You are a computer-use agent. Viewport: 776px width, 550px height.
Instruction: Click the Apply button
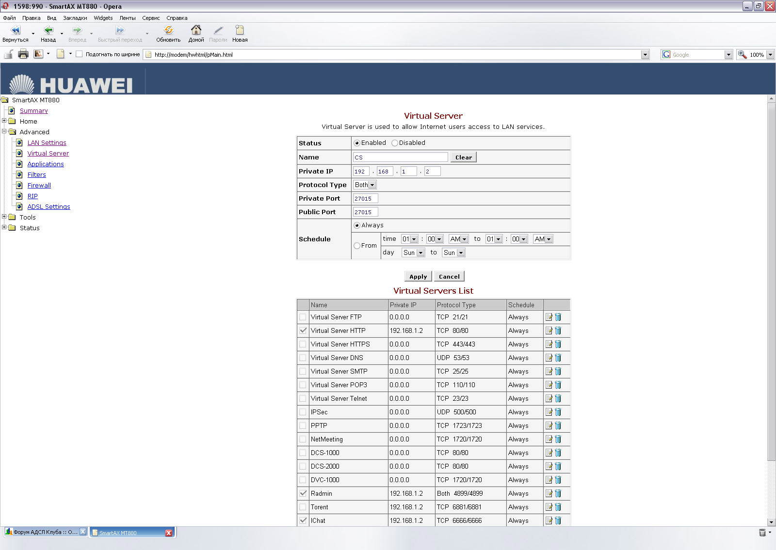pos(418,276)
